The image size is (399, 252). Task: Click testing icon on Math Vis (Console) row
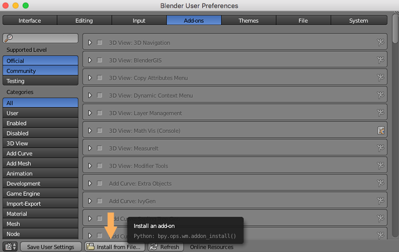click(x=381, y=131)
